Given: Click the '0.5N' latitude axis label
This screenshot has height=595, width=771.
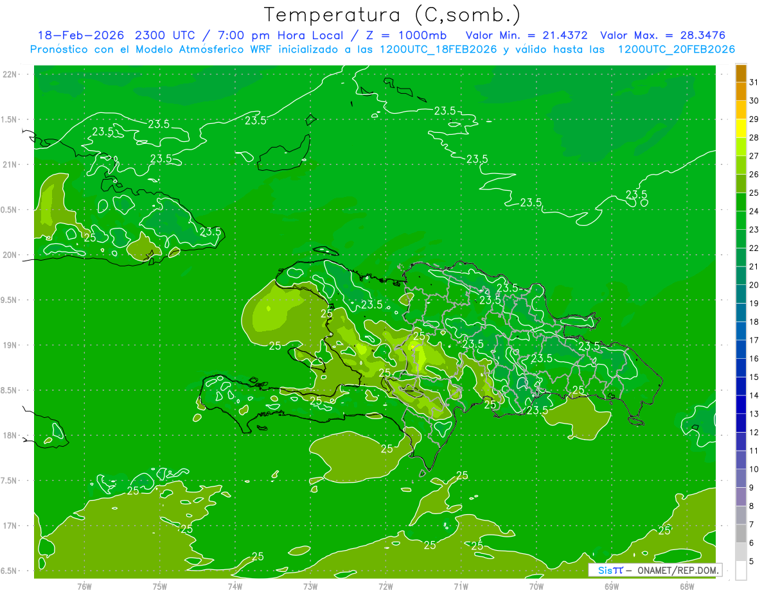Looking at the screenshot, I should click(10, 210).
